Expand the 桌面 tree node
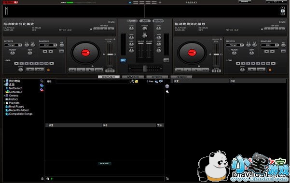The height and width of the screenshot is (183, 290). pos(4,85)
